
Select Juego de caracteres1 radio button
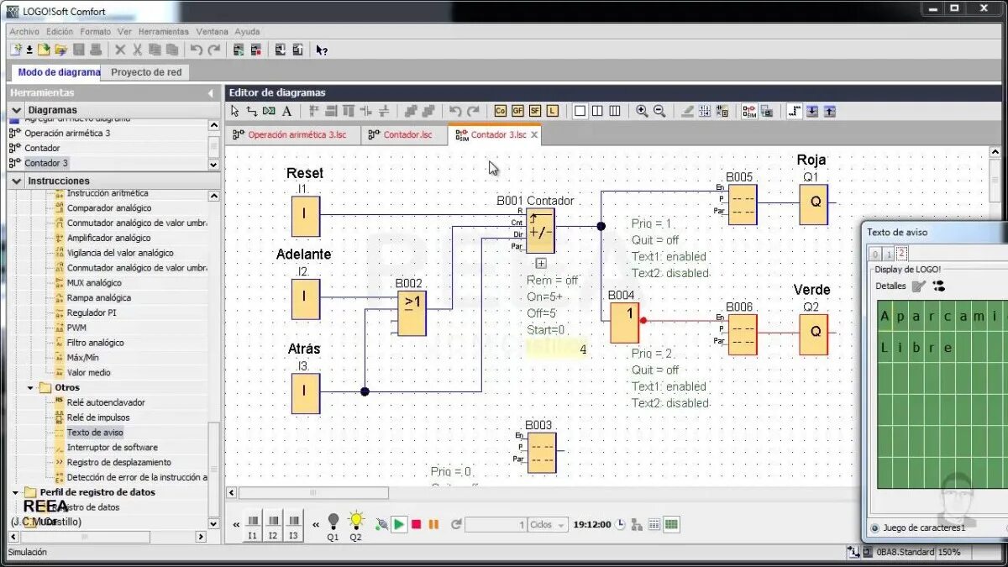(x=874, y=528)
